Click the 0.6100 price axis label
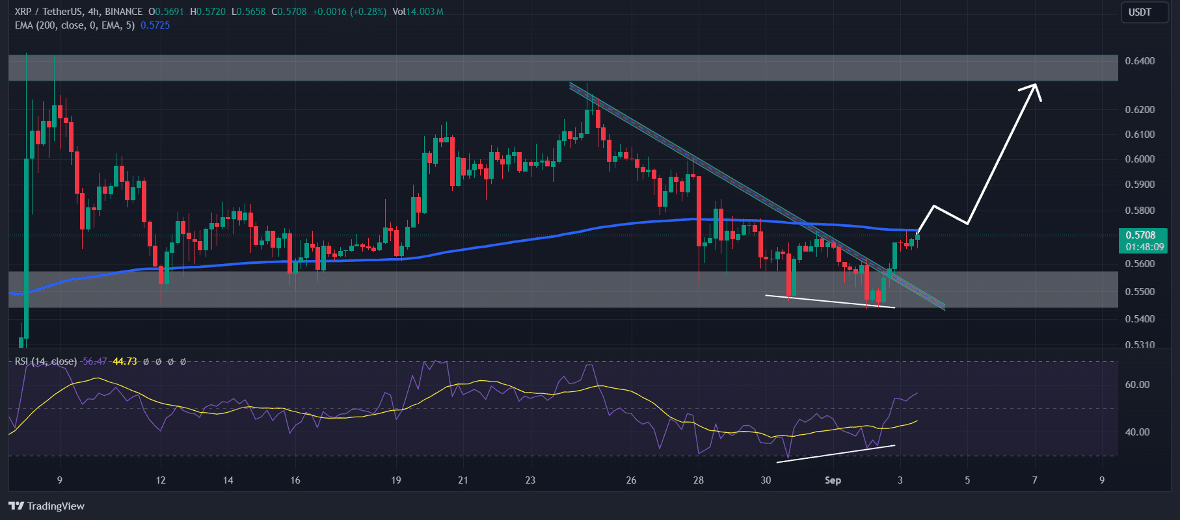Viewport: 1180px width, 520px height. [1140, 135]
